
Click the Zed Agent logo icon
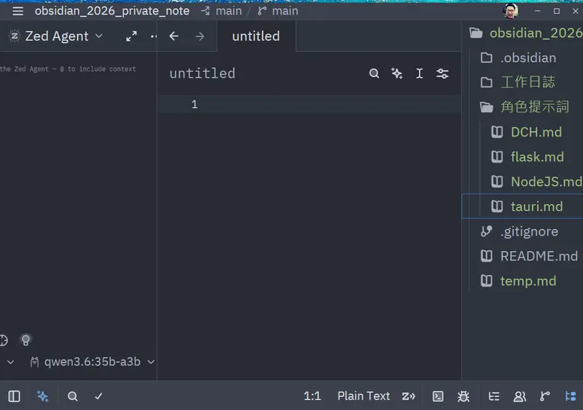click(x=14, y=36)
